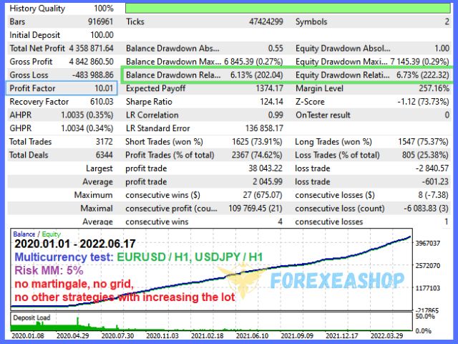Select maximum consecutive wins 27 (675.07)
Image resolution: width=458 pixels, height=344 pixels.
click(x=263, y=195)
